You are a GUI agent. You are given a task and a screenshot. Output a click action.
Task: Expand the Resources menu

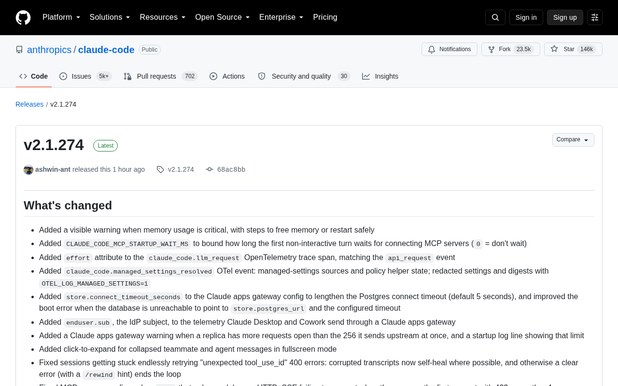163,17
